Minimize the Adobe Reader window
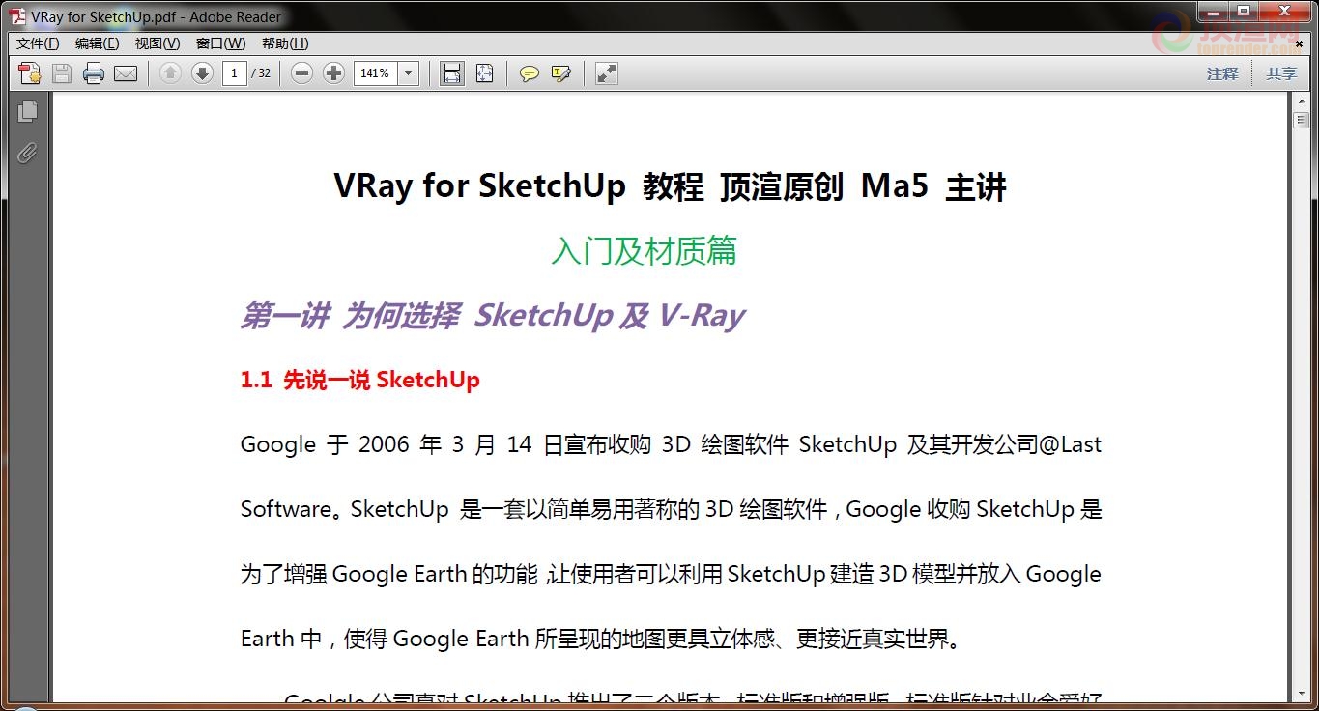 (x=1213, y=11)
